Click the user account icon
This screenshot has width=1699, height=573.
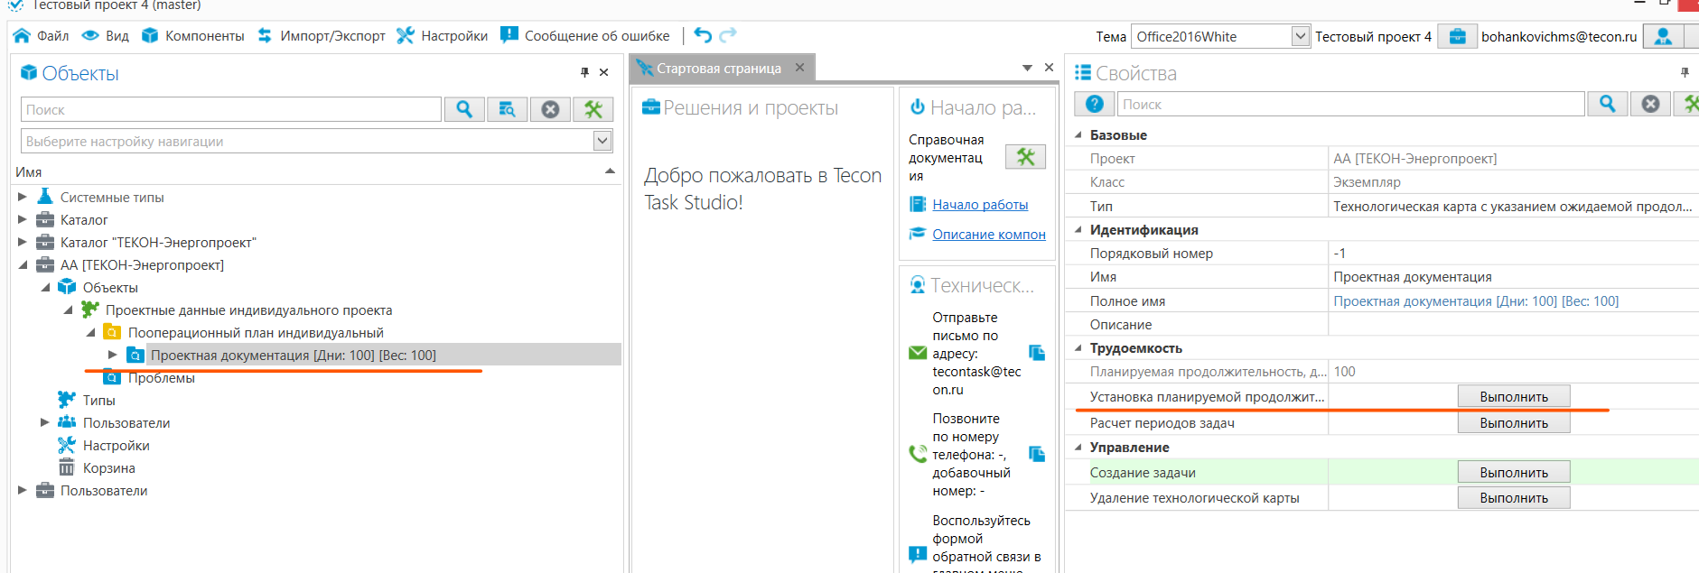click(1663, 36)
